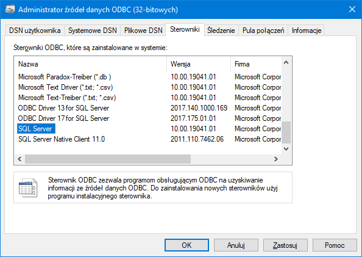362x257 pixels.
Task: Open help with the Pomoc button
Action: [335, 245]
